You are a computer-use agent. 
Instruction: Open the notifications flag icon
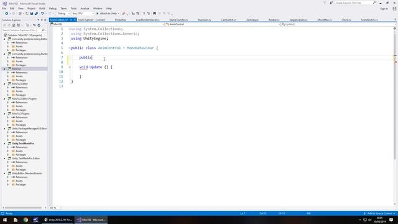coord(325,2)
